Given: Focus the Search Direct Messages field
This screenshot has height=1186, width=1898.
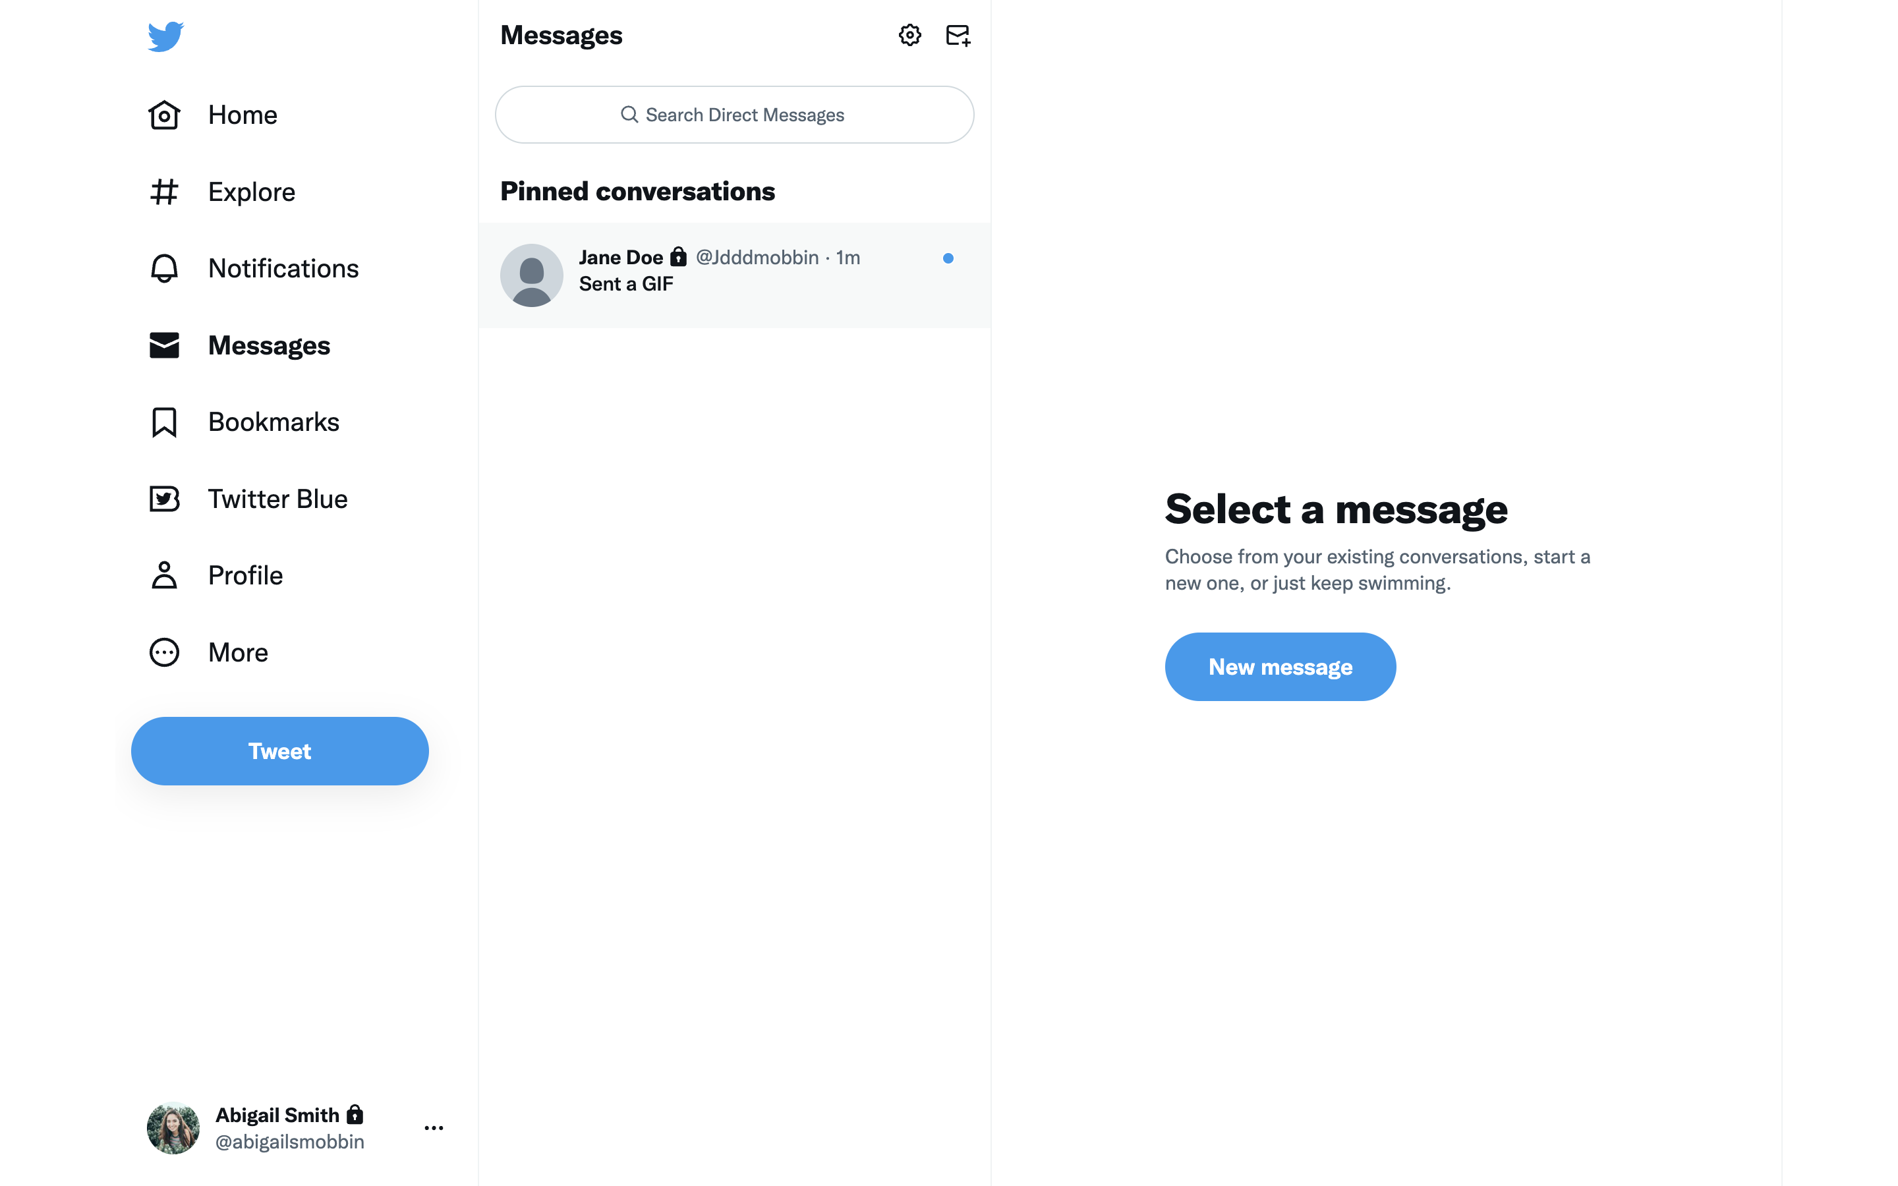Looking at the screenshot, I should point(734,115).
